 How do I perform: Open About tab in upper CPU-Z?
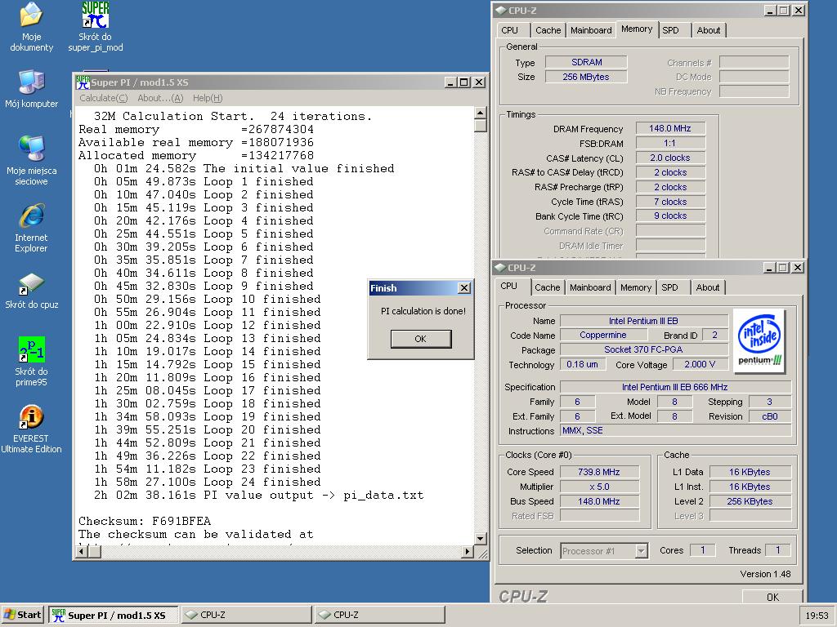[x=709, y=30]
